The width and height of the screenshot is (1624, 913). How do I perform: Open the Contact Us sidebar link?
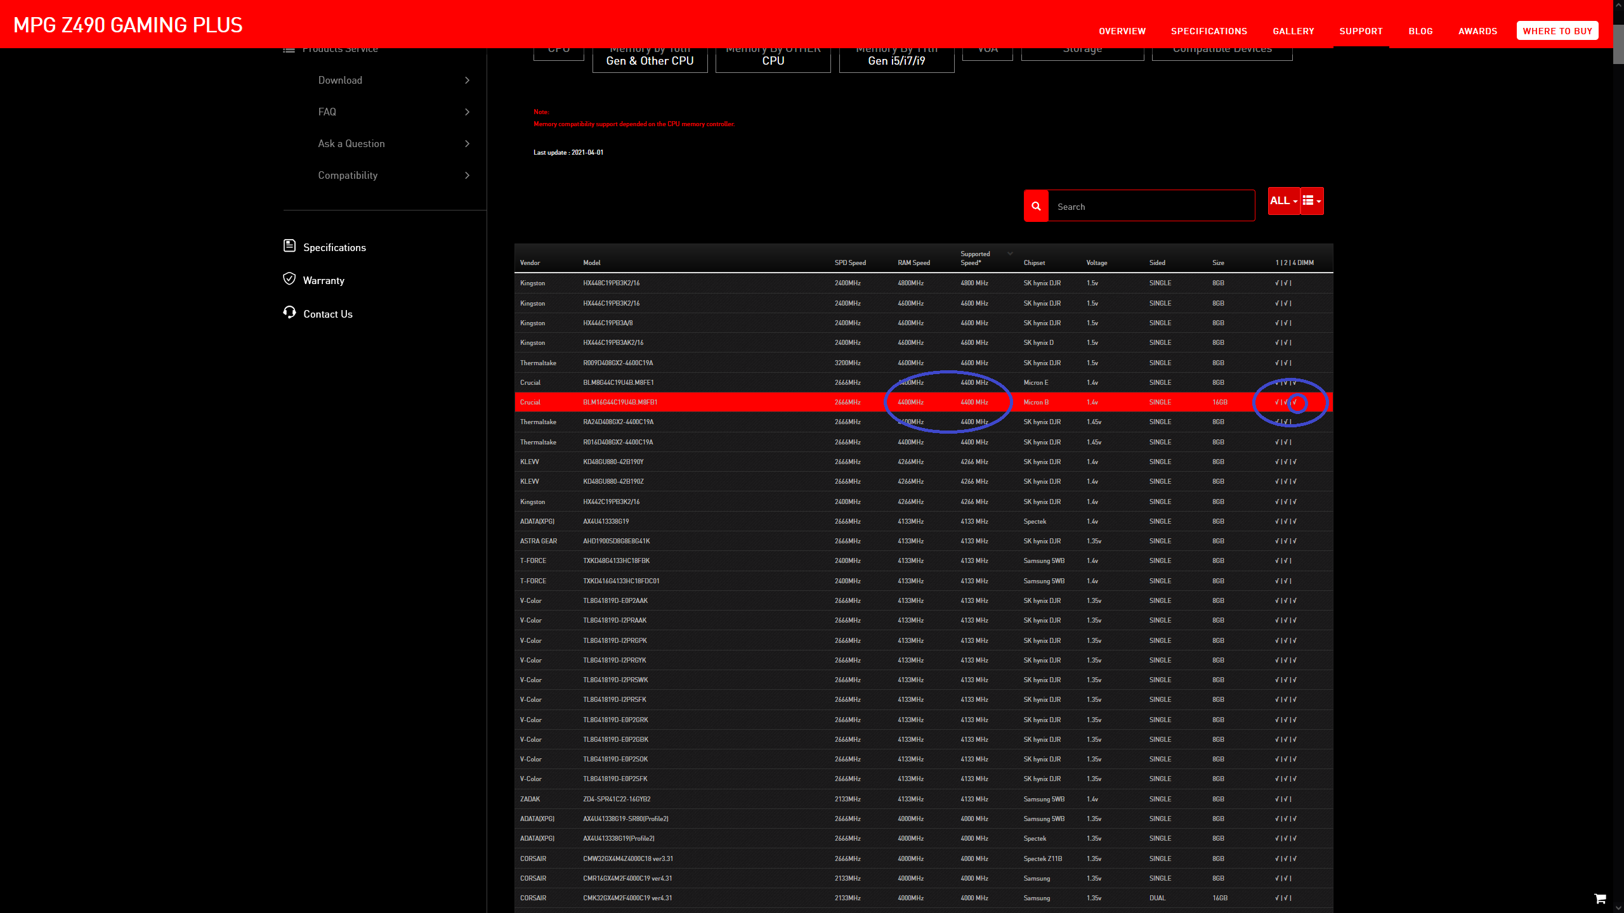[x=328, y=314]
